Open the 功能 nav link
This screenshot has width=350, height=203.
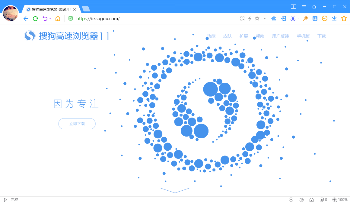[x=211, y=36]
